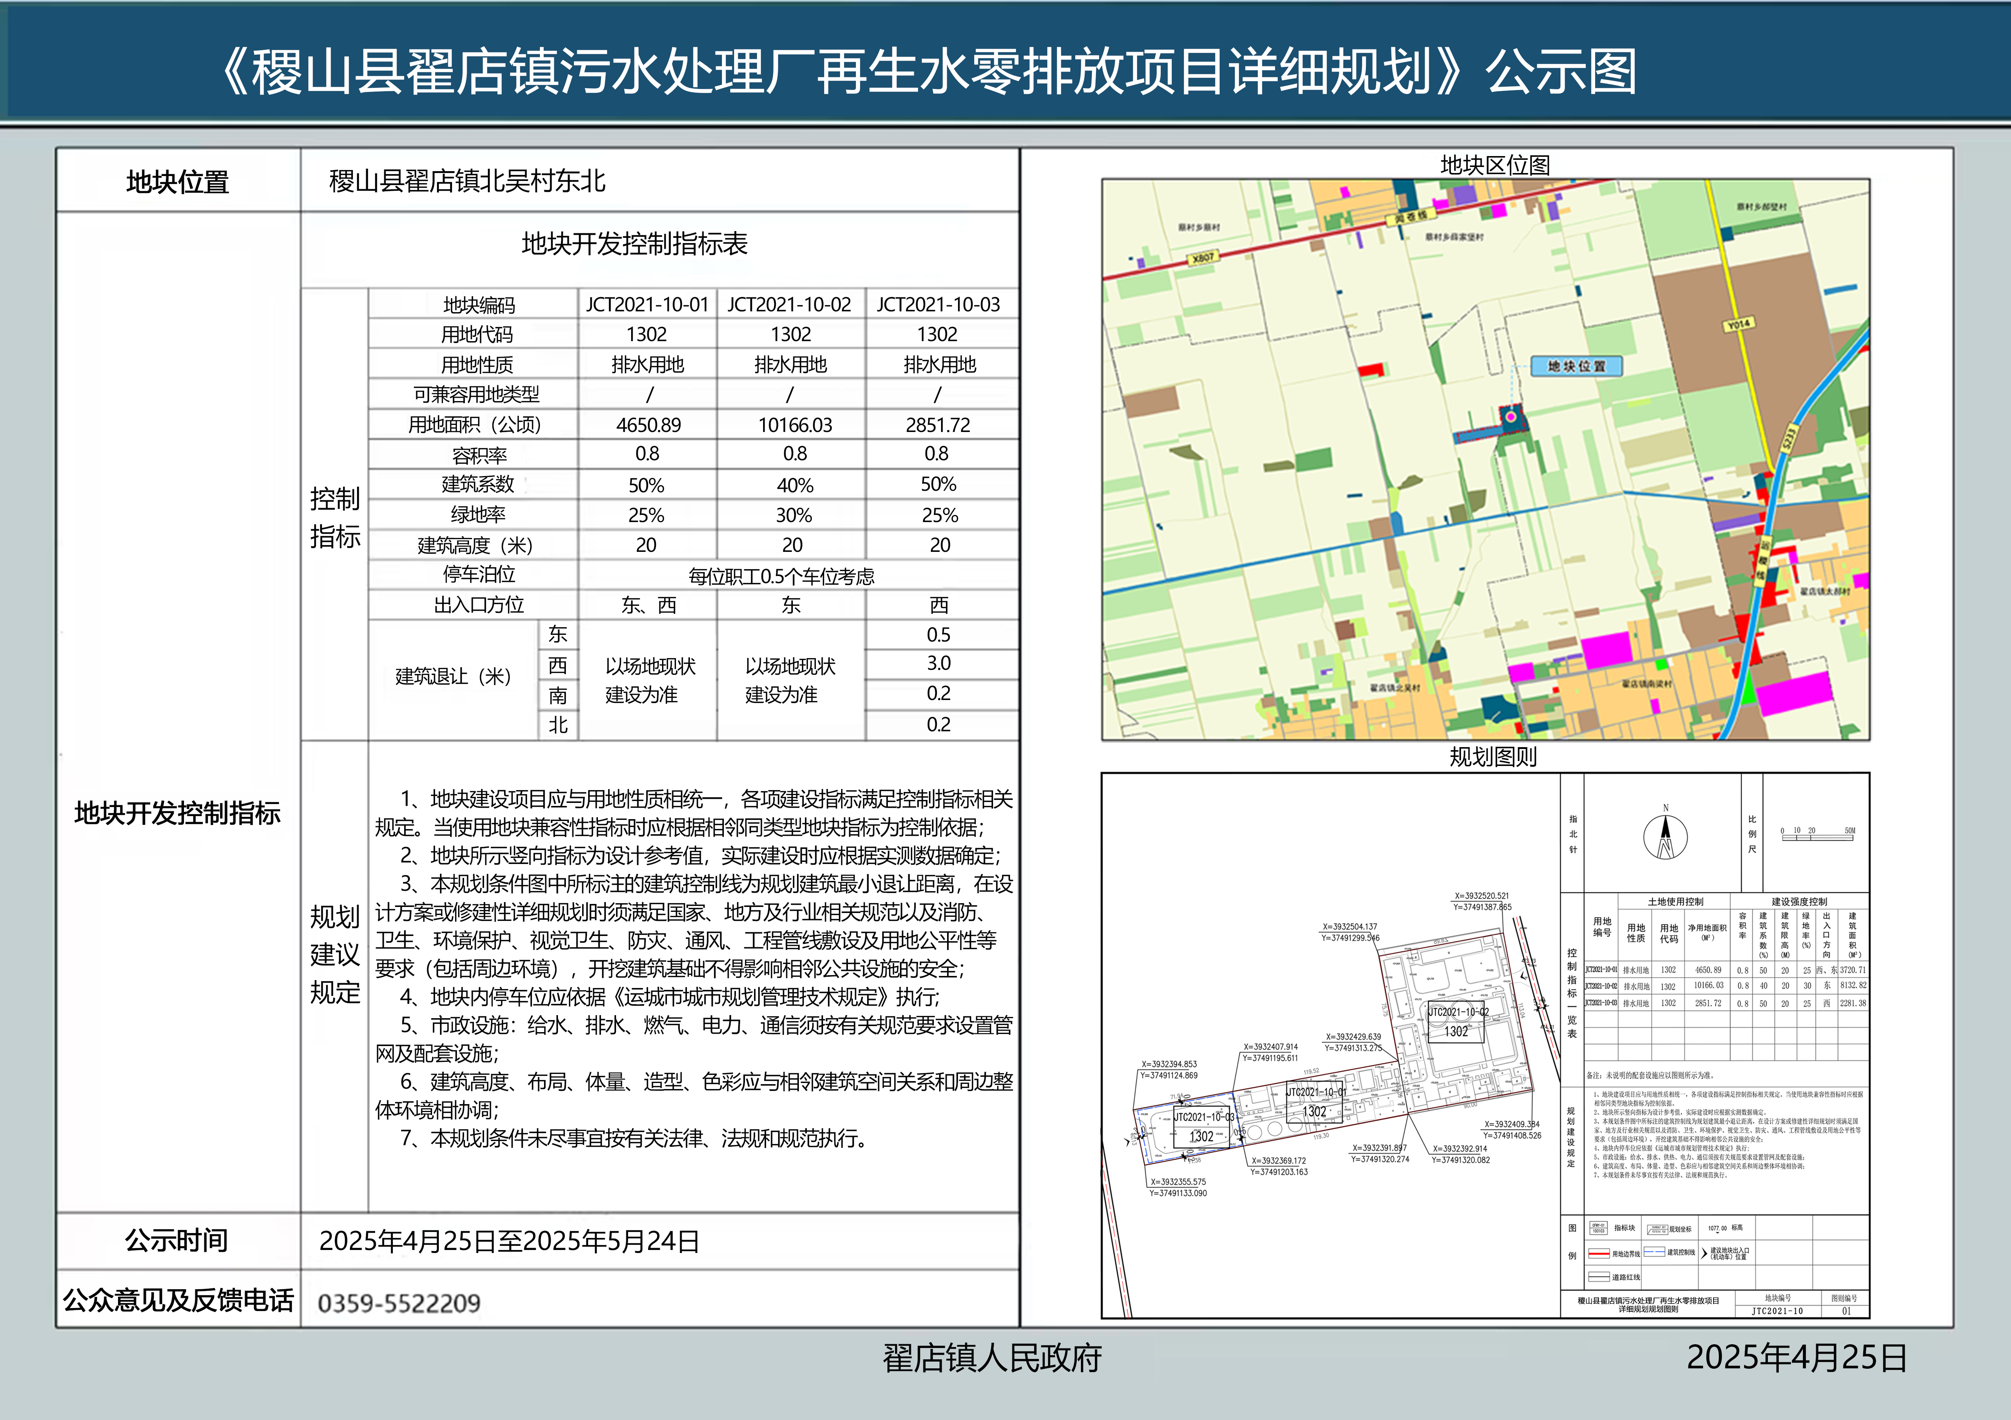Viewport: 2011px width, 1420px height.
Task: Click the 30% green rate cell
Action: pos(794,515)
